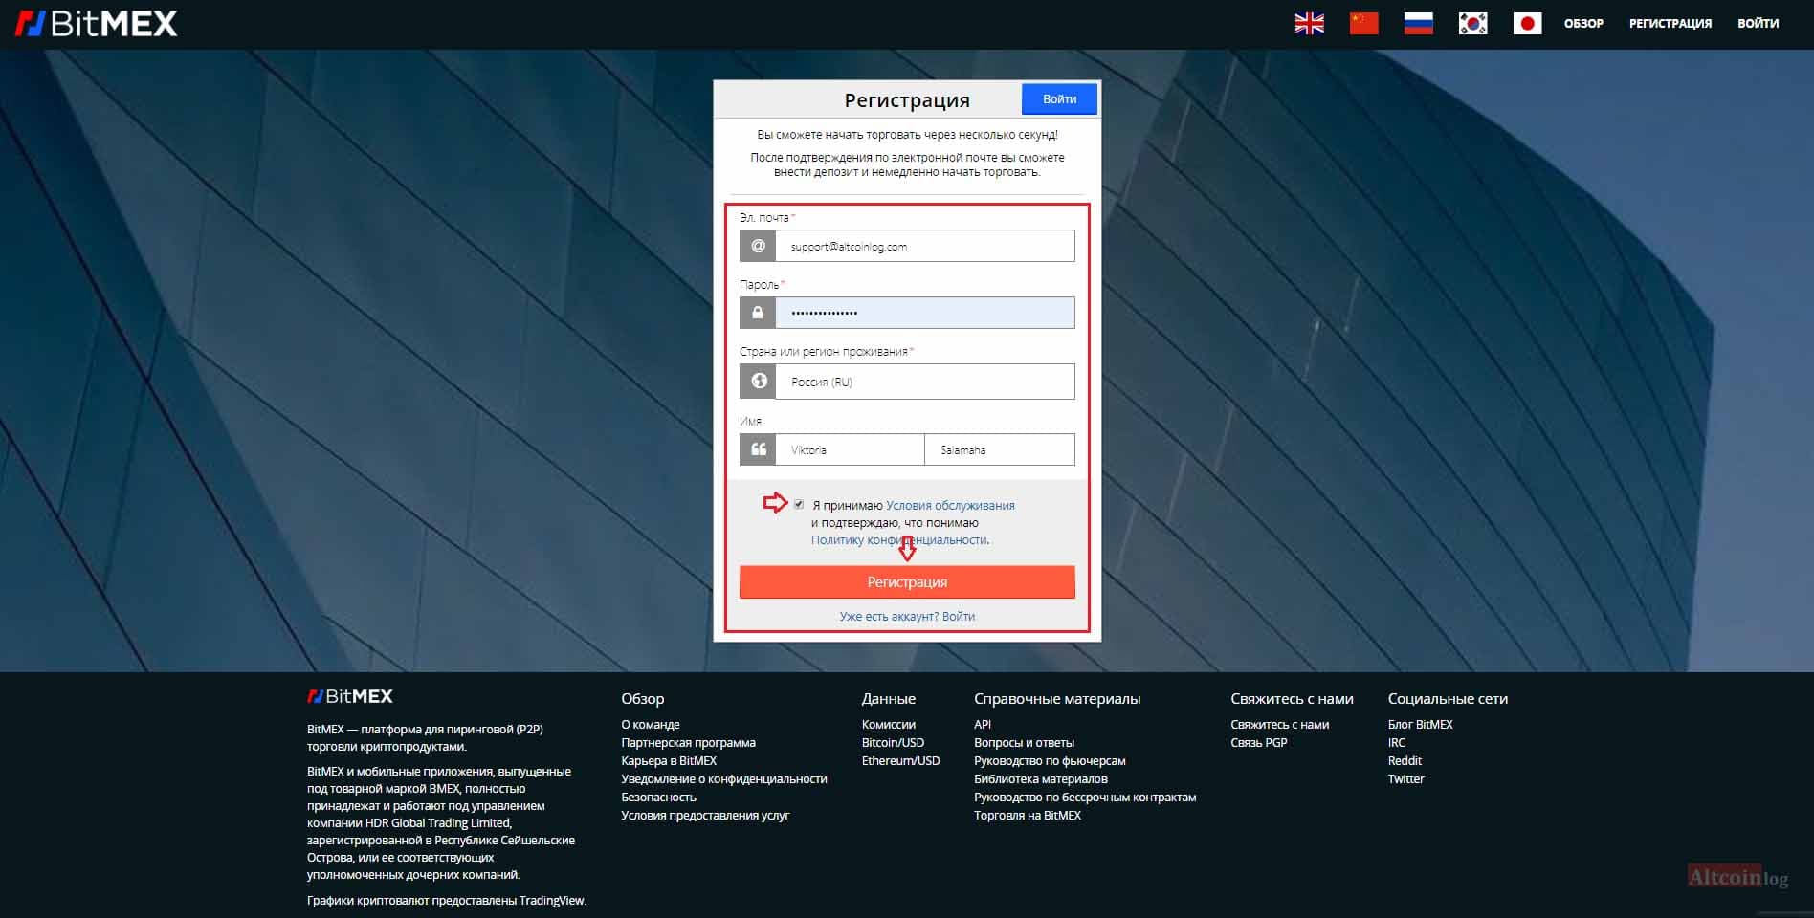
Task: Open footer link Комиссии
Action: [889, 725]
